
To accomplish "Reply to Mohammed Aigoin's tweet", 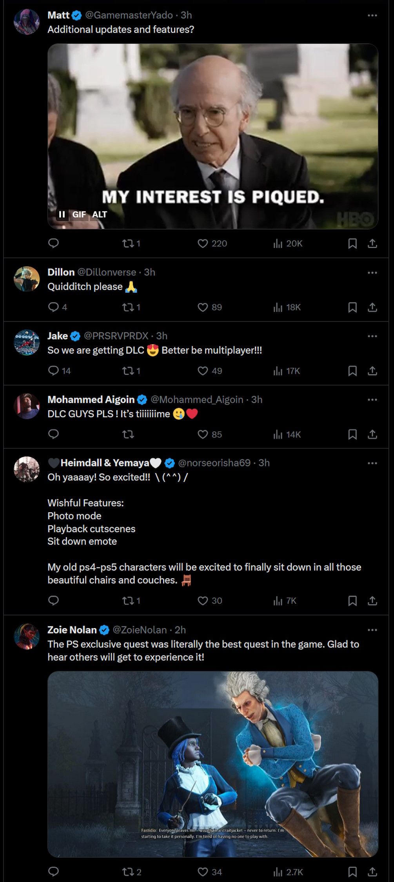I will point(53,434).
